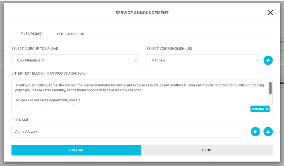Select the Text to Speech tab
Image resolution: width=284 pixels, height=166 pixels.
click(x=70, y=34)
